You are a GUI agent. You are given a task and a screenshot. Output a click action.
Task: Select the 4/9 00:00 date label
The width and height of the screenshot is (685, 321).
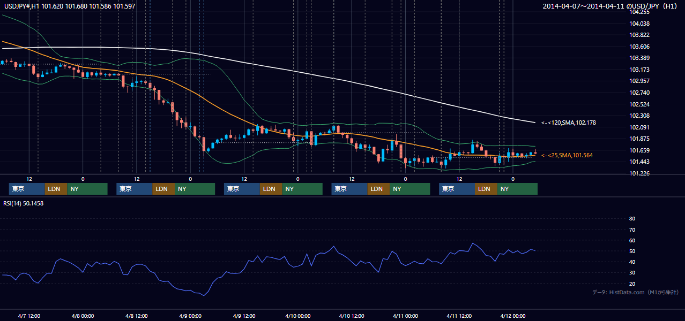pos(190,316)
